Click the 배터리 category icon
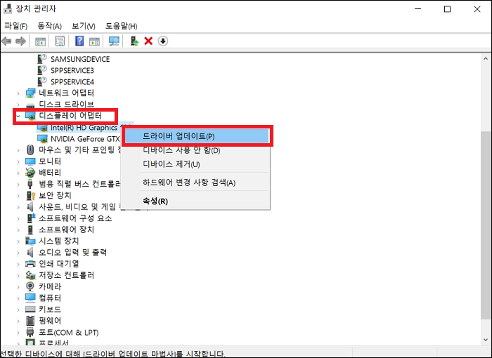This screenshot has height=358, width=492. [x=30, y=173]
